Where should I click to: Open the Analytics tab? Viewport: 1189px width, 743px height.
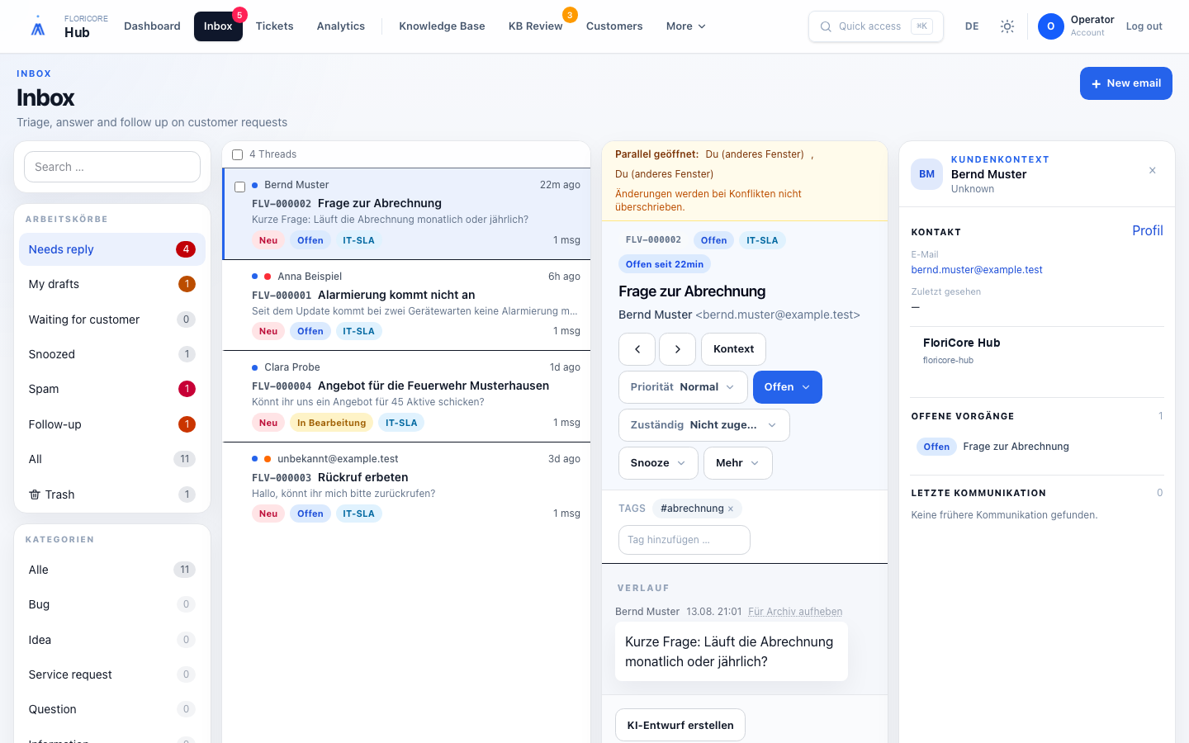(x=341, y=26)
